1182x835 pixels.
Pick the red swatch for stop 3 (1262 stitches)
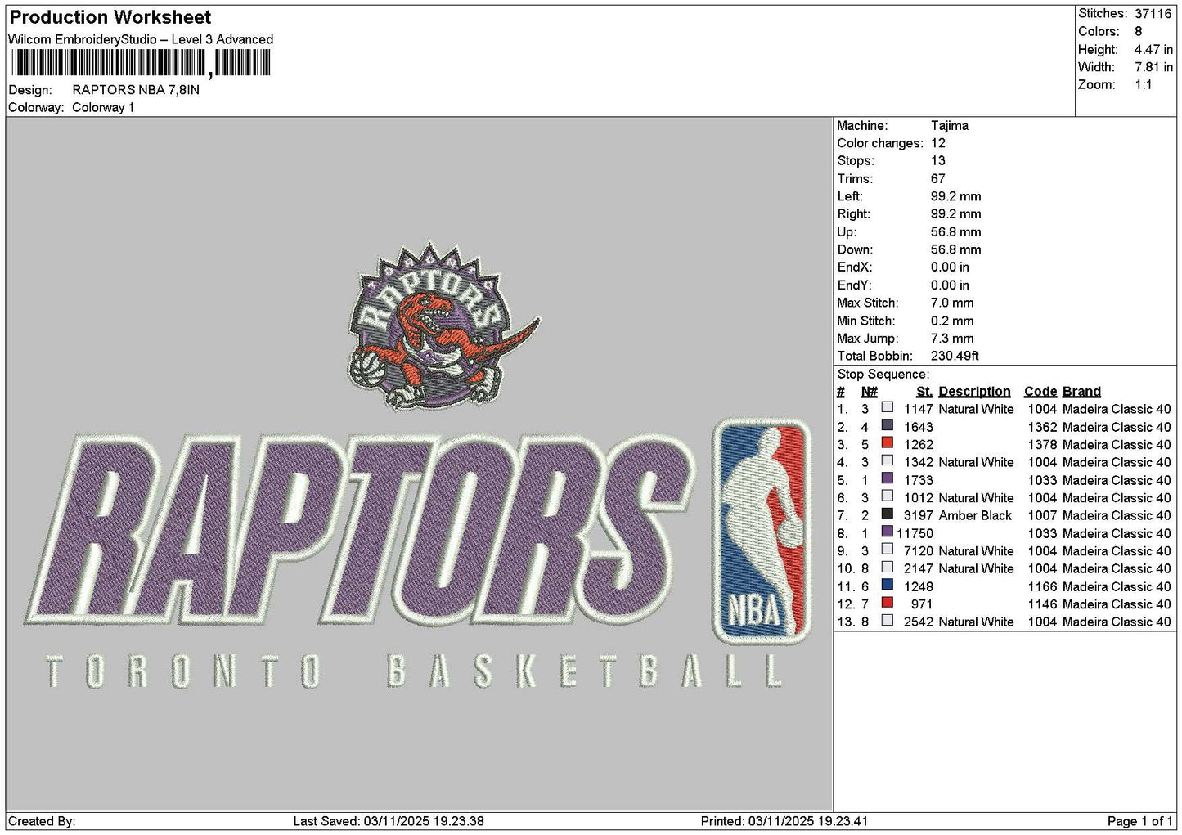tap(888, 443)
